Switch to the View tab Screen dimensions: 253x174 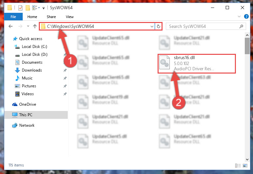coord(69,17)
